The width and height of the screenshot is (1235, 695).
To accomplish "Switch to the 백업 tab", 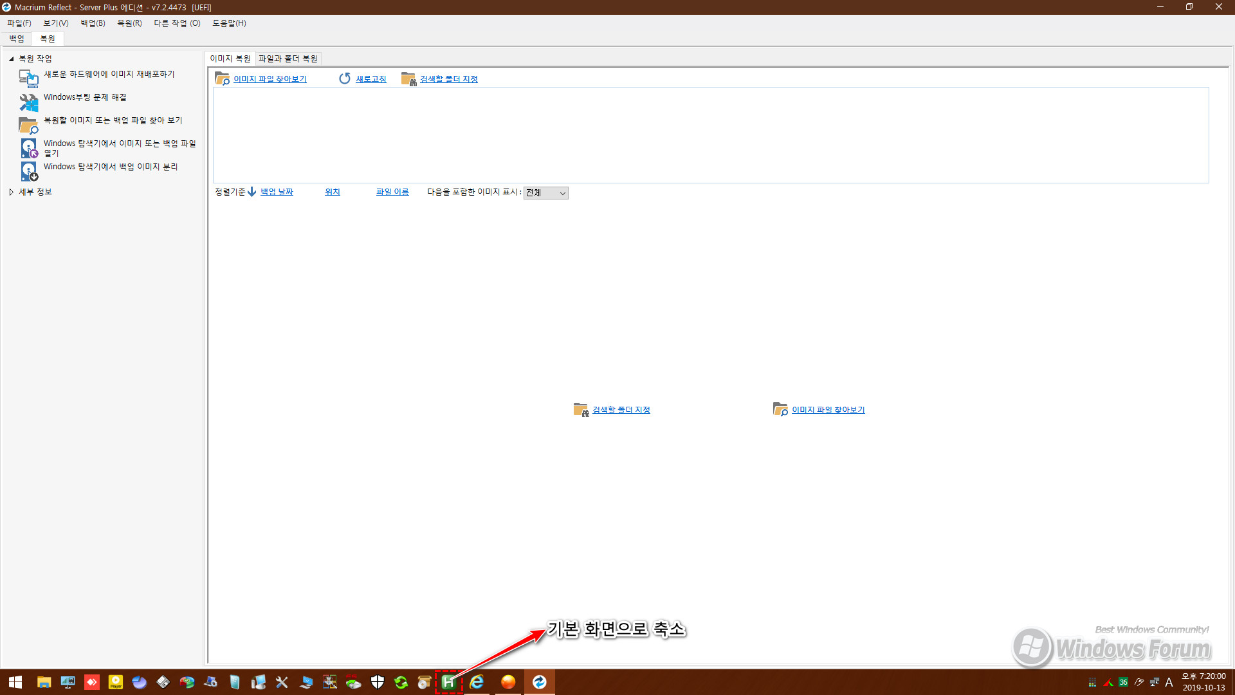I will click(17, 39).
